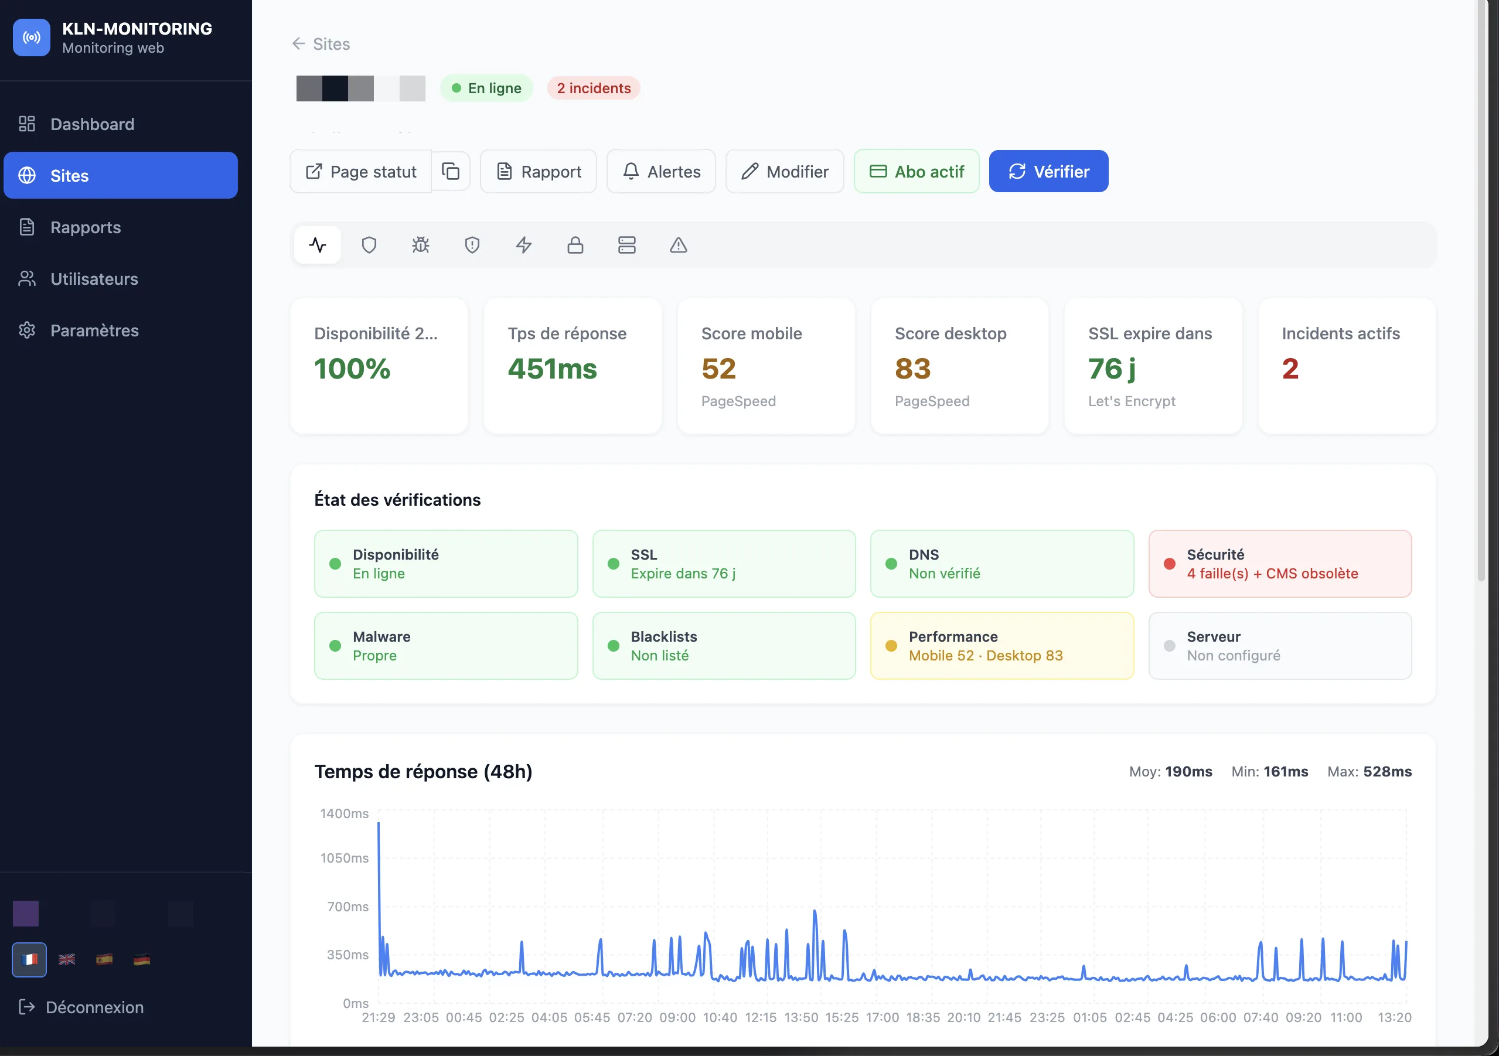Click the Incidents actifs 2 card
This screenshot has width=1499, height=1056.
(1347, 366)
